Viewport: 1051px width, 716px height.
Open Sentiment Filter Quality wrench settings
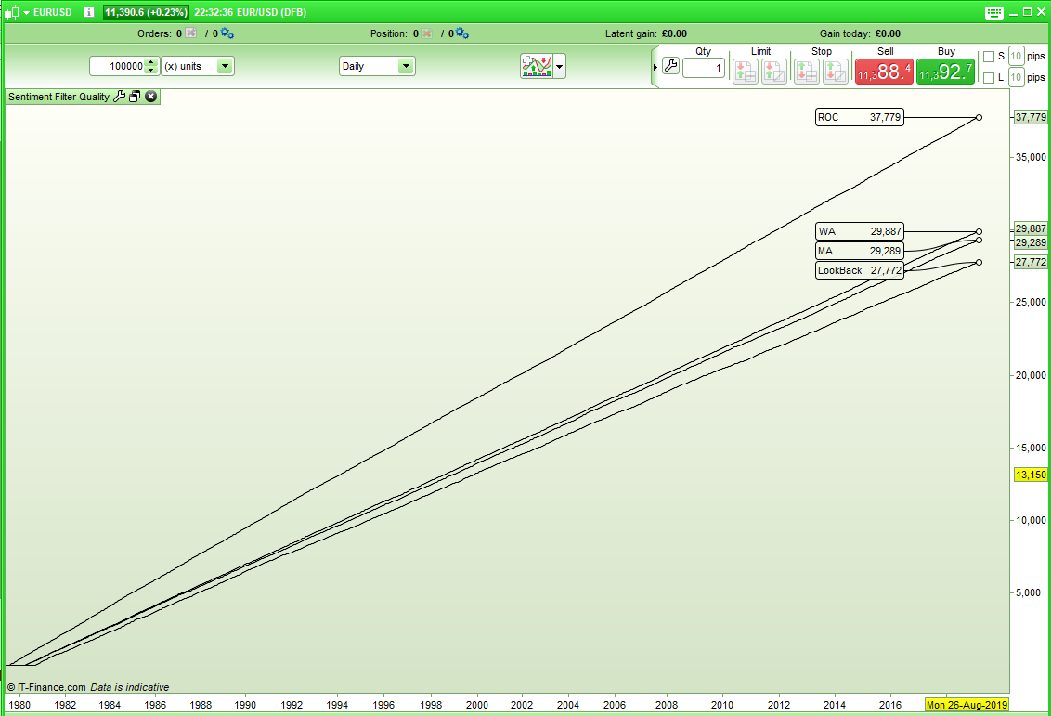pos(120,97)
